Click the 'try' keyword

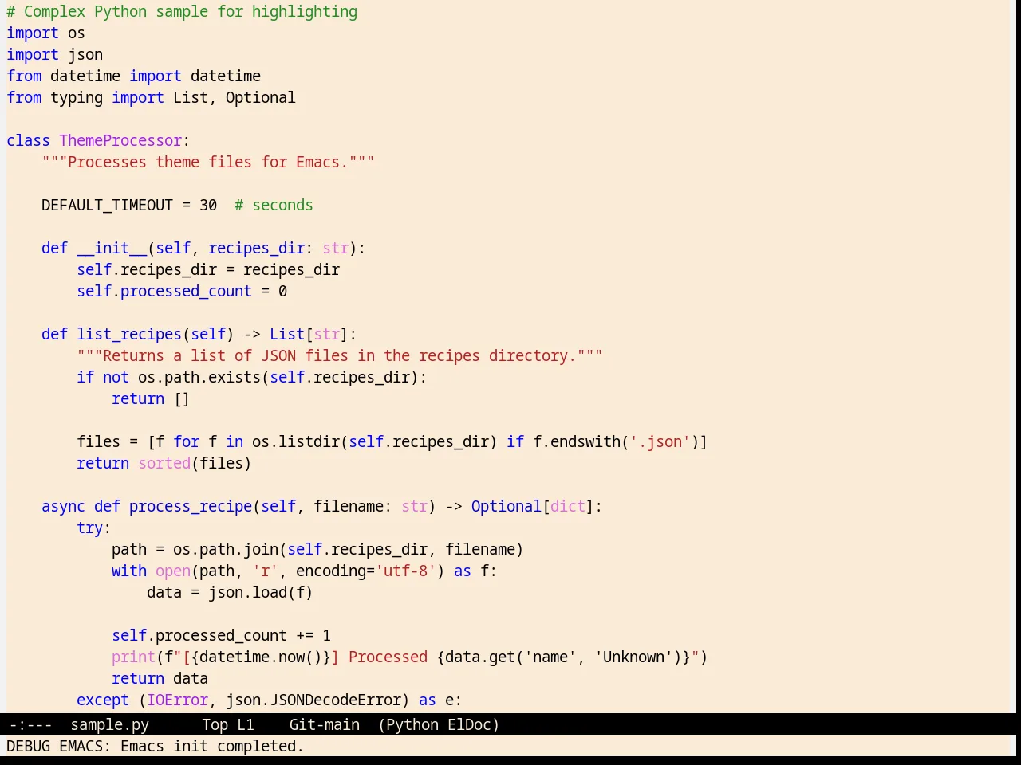pyautogui.click(x=89, y=528)
